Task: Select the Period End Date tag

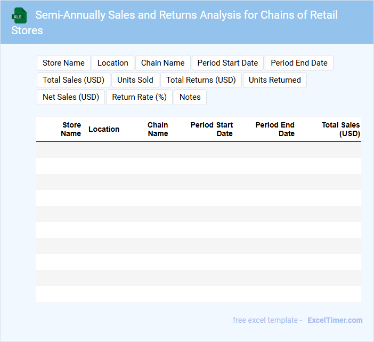Action: click(x=299, y=63)
